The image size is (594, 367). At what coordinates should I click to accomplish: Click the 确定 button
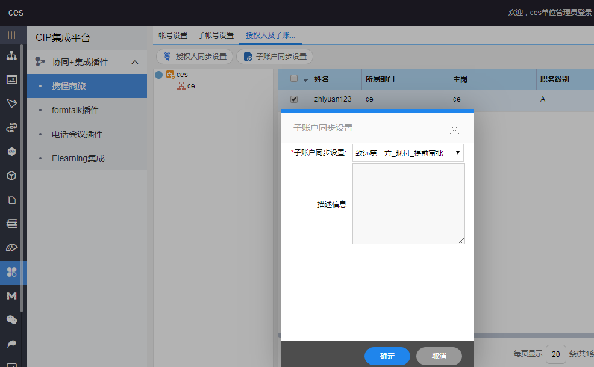(x=387, y=356)
